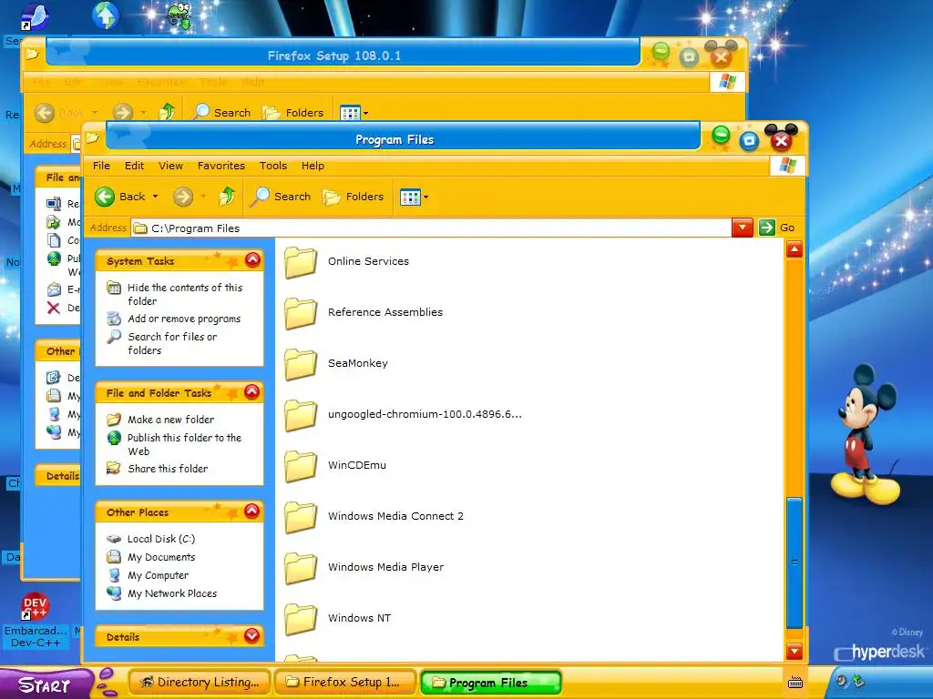This screenshot has height=699, width=933.
Task: Open Search in Program Files toolbar
Action: (281, 197)
